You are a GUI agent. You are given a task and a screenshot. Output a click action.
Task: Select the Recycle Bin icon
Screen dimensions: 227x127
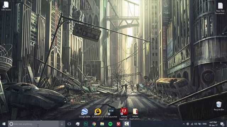pyautogui.click(x=219, y=106)
